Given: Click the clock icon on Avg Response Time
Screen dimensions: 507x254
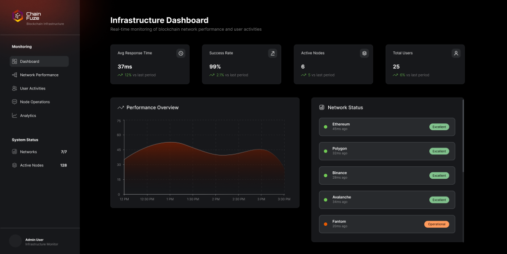Looking at the screenshot, I should [181, 53].
